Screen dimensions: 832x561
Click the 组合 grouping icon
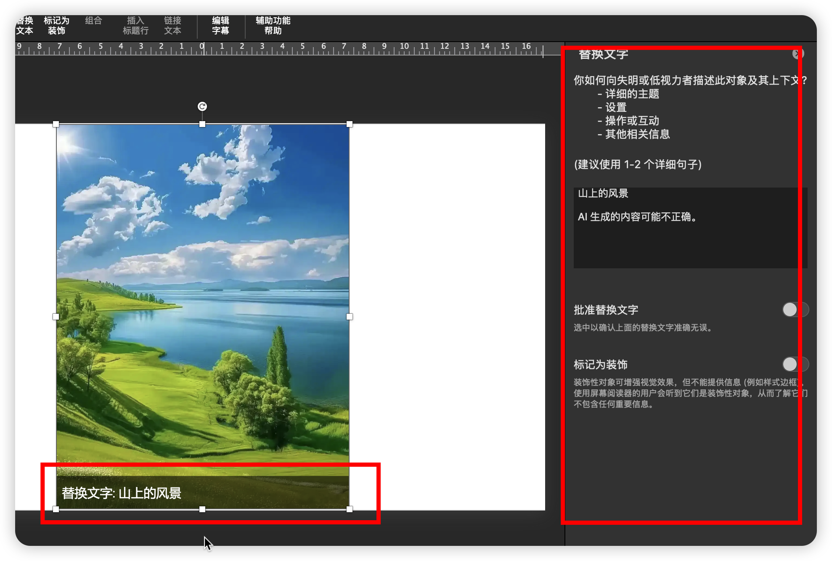point(93,21)
